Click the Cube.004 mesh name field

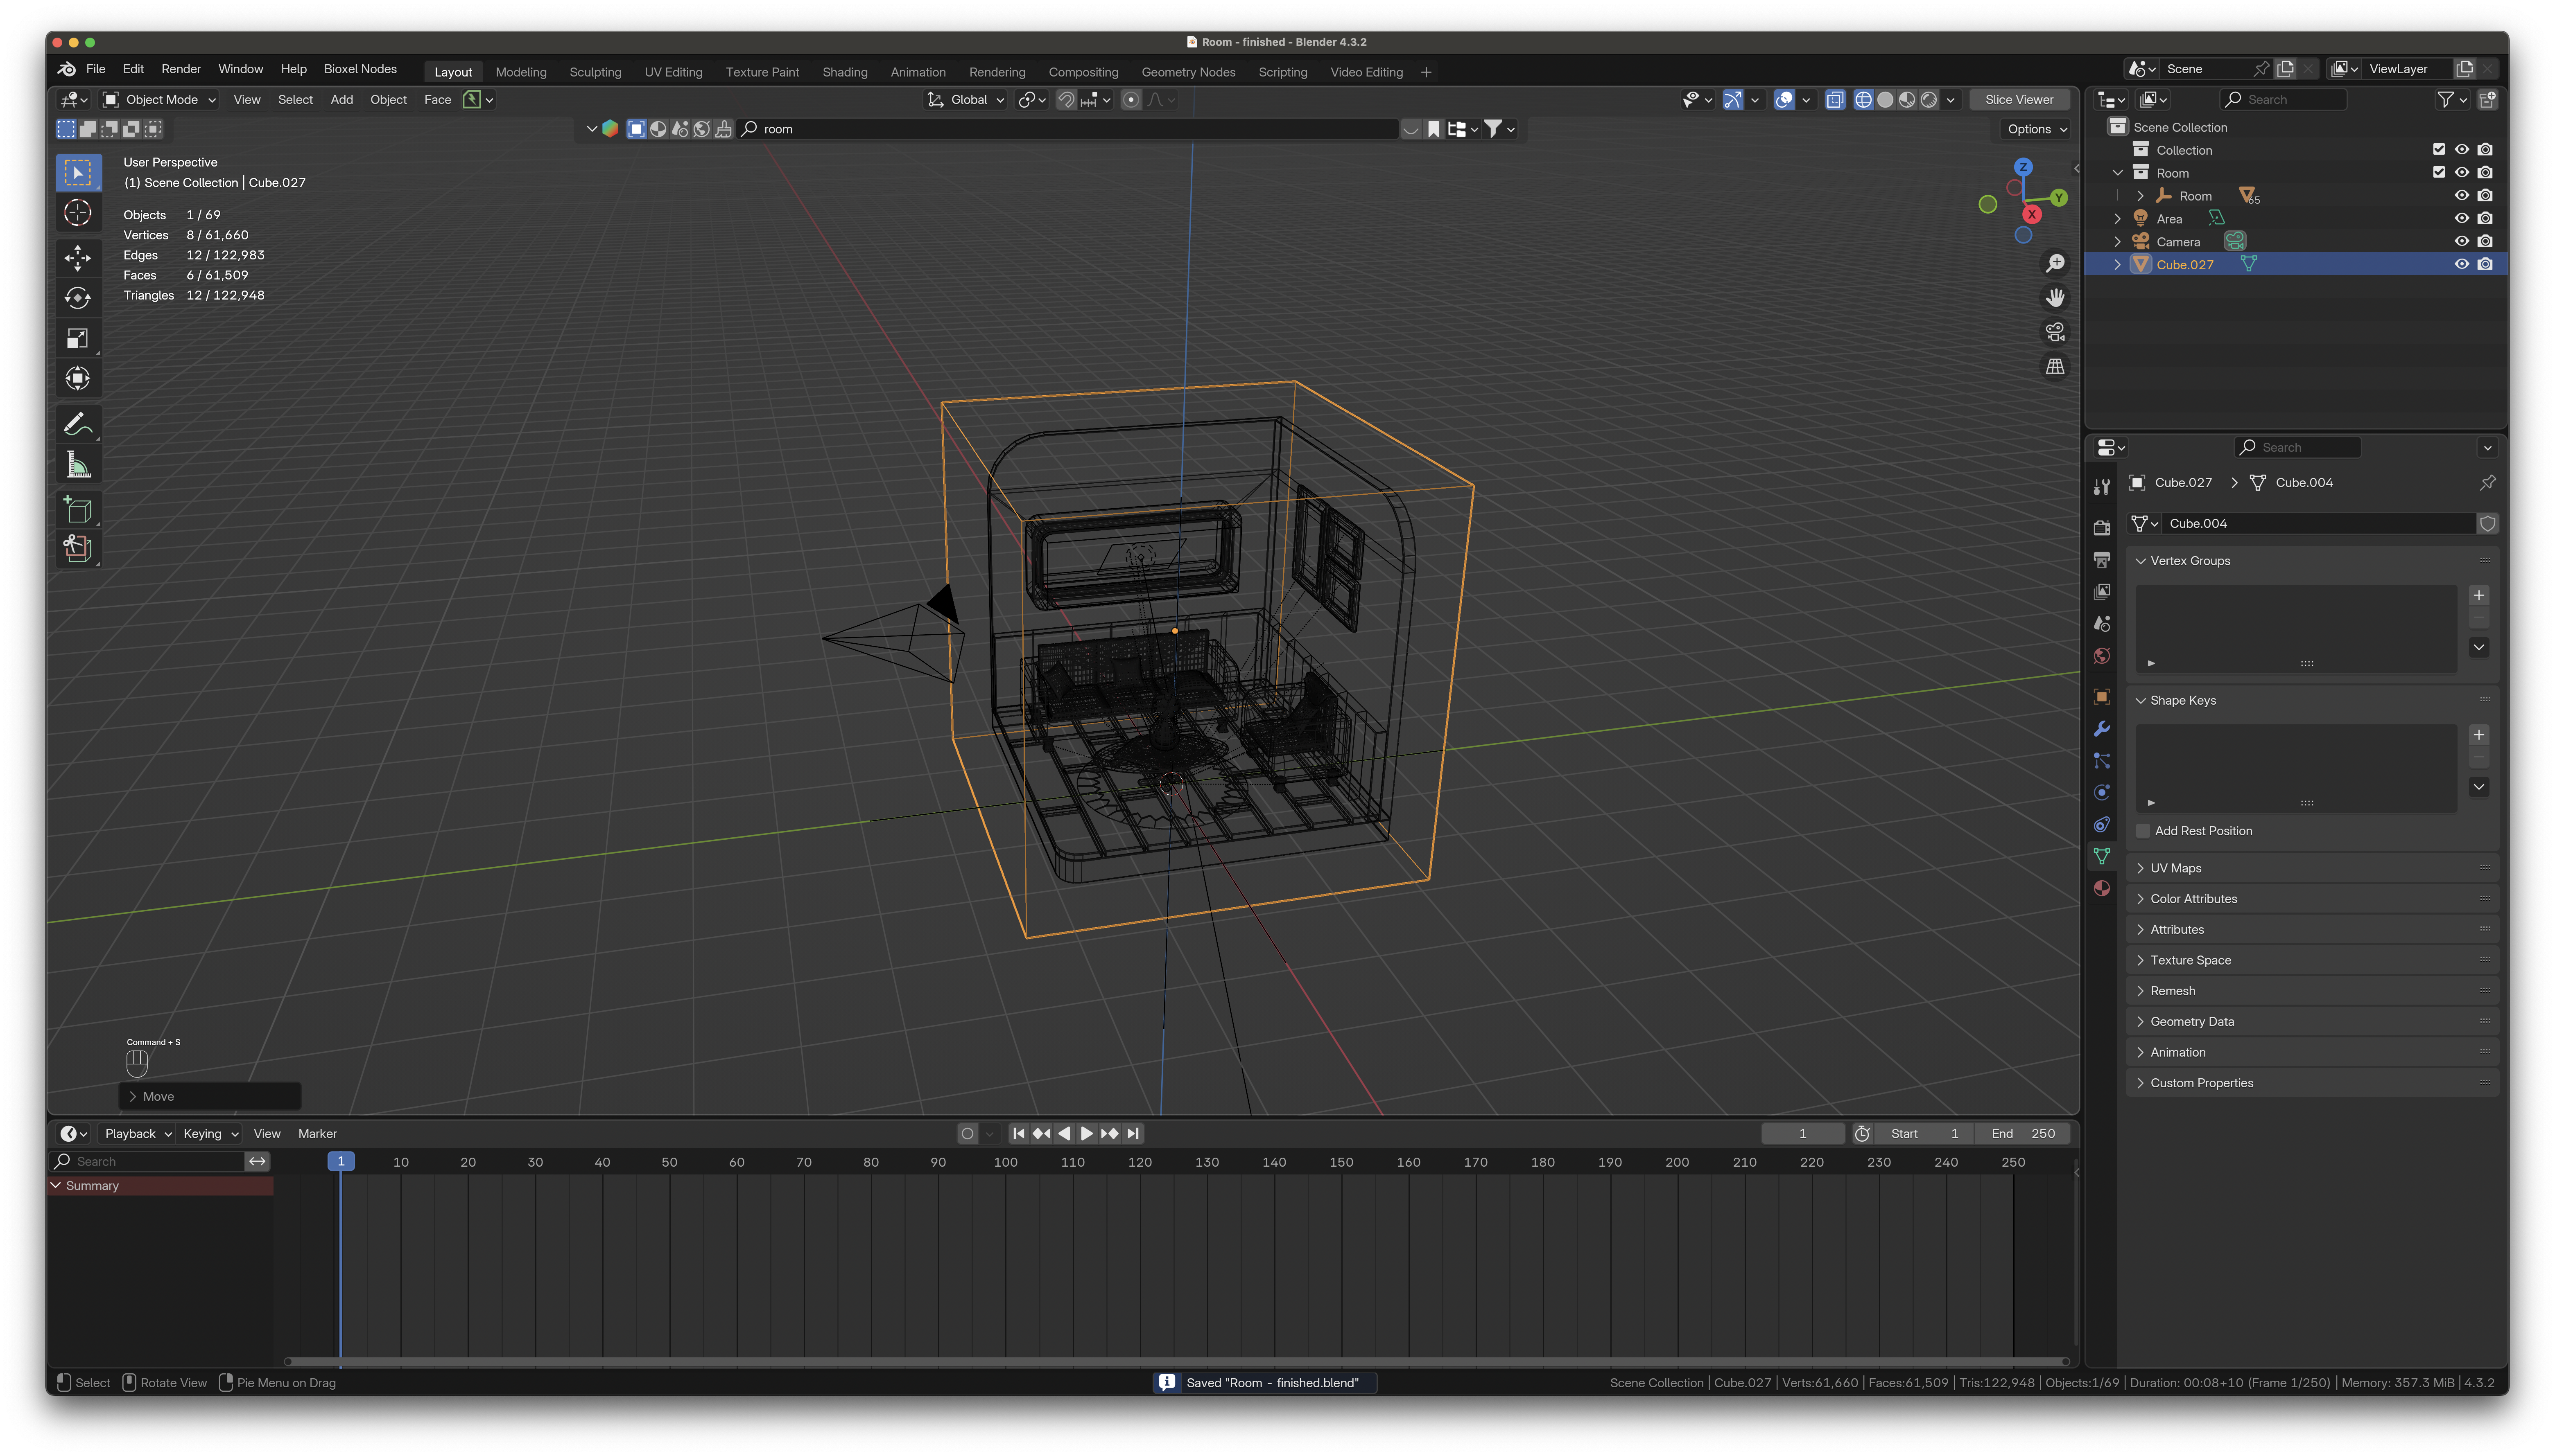[x=2319, y=524]
